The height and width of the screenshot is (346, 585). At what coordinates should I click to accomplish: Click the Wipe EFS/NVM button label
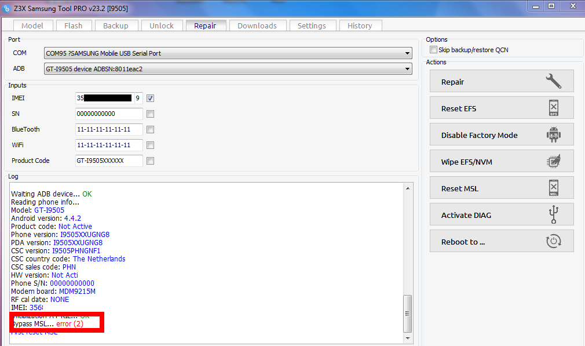coord(467,162)
